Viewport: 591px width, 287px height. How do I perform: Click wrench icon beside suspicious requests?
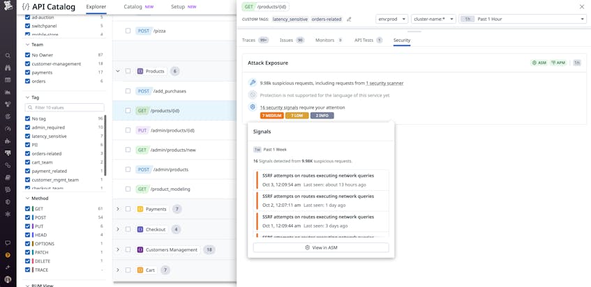click(253, 83)
